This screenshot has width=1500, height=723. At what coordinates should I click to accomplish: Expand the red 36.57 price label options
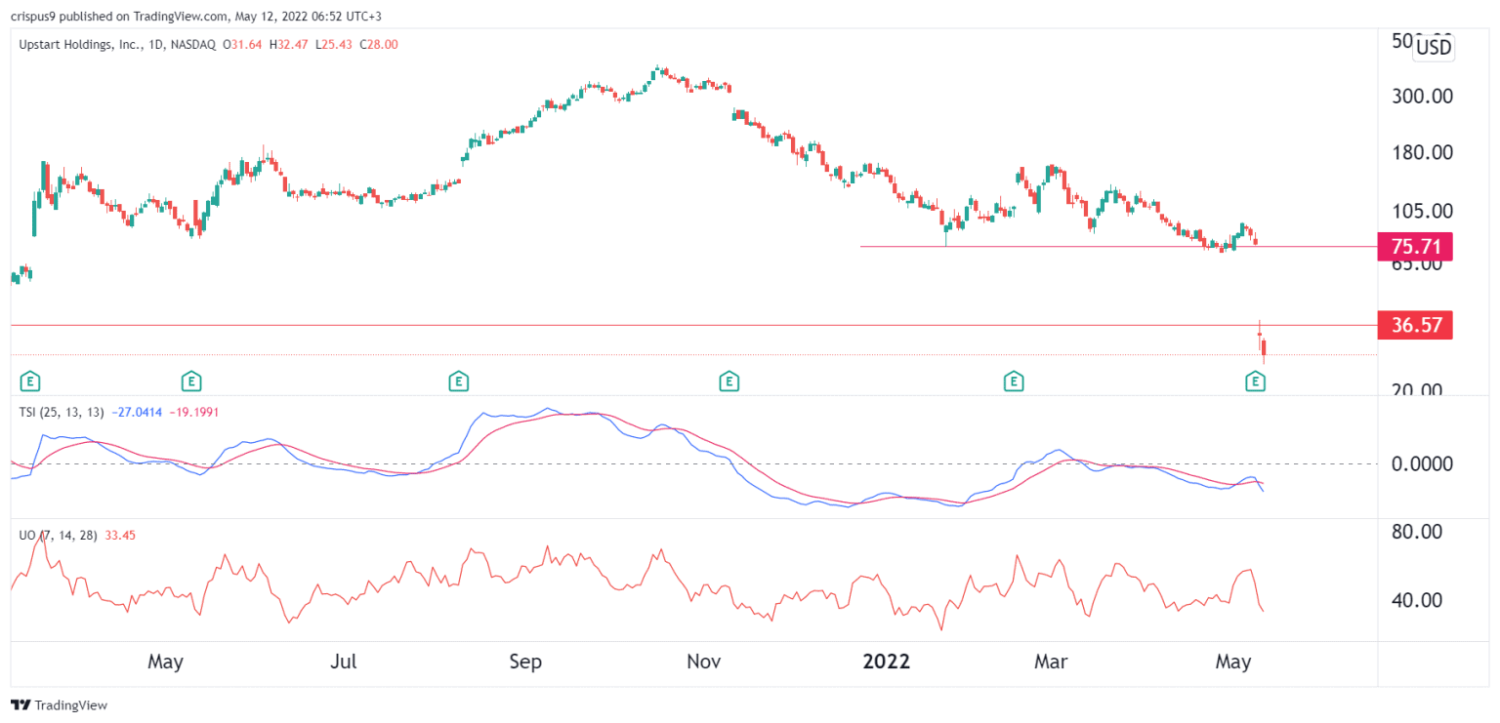1414,325
